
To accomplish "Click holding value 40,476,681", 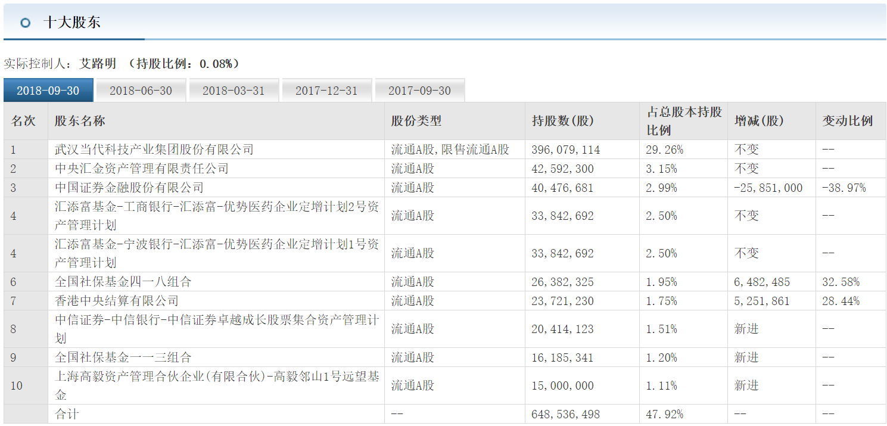I will (x=563, y=188).
